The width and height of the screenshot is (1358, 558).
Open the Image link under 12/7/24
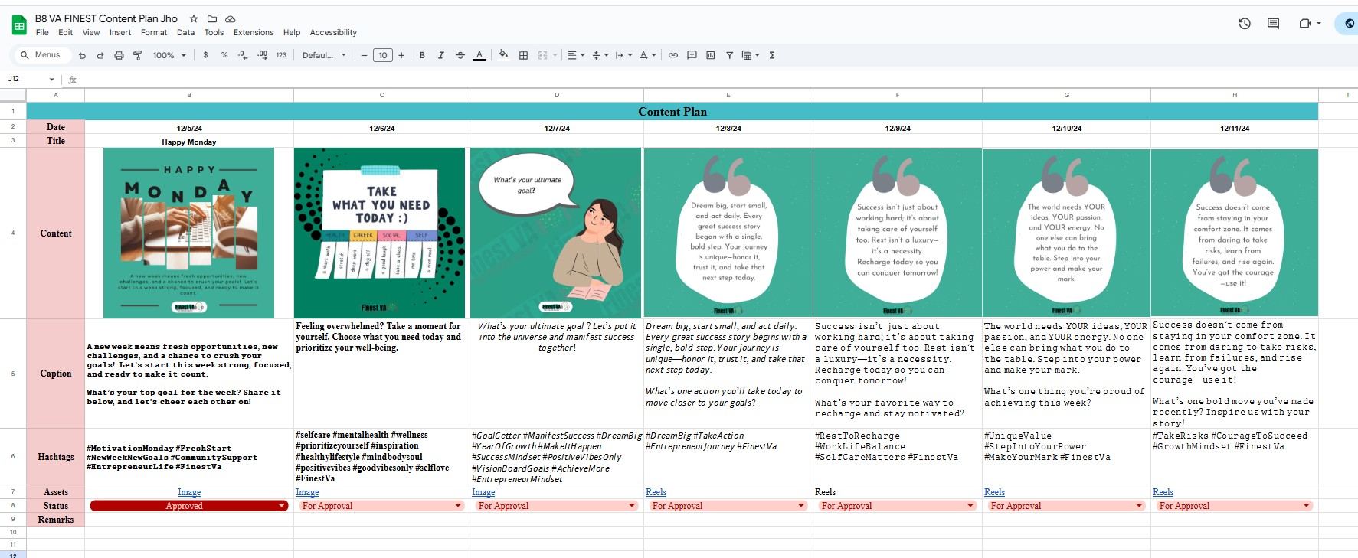[x=483, y=492]
